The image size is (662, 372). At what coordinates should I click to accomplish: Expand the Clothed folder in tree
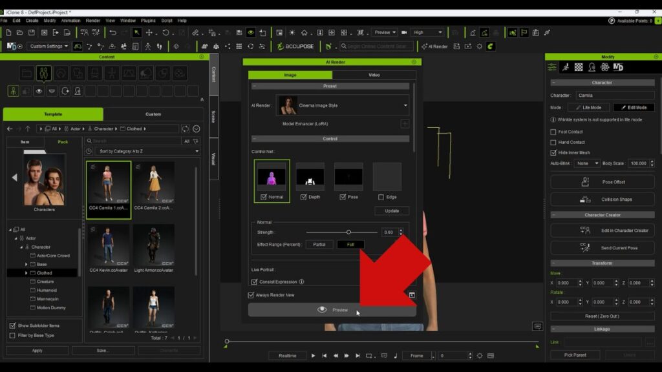pyautogui.click(x=26, y=273)
